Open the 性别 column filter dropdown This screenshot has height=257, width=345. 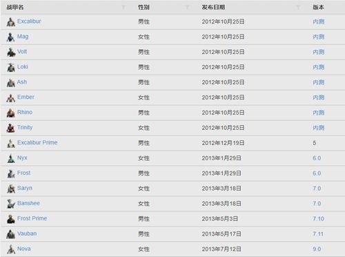click(x=187, y=8)
